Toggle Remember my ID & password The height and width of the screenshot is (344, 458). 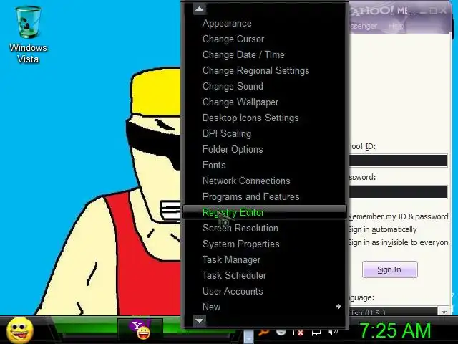[398, 216]
